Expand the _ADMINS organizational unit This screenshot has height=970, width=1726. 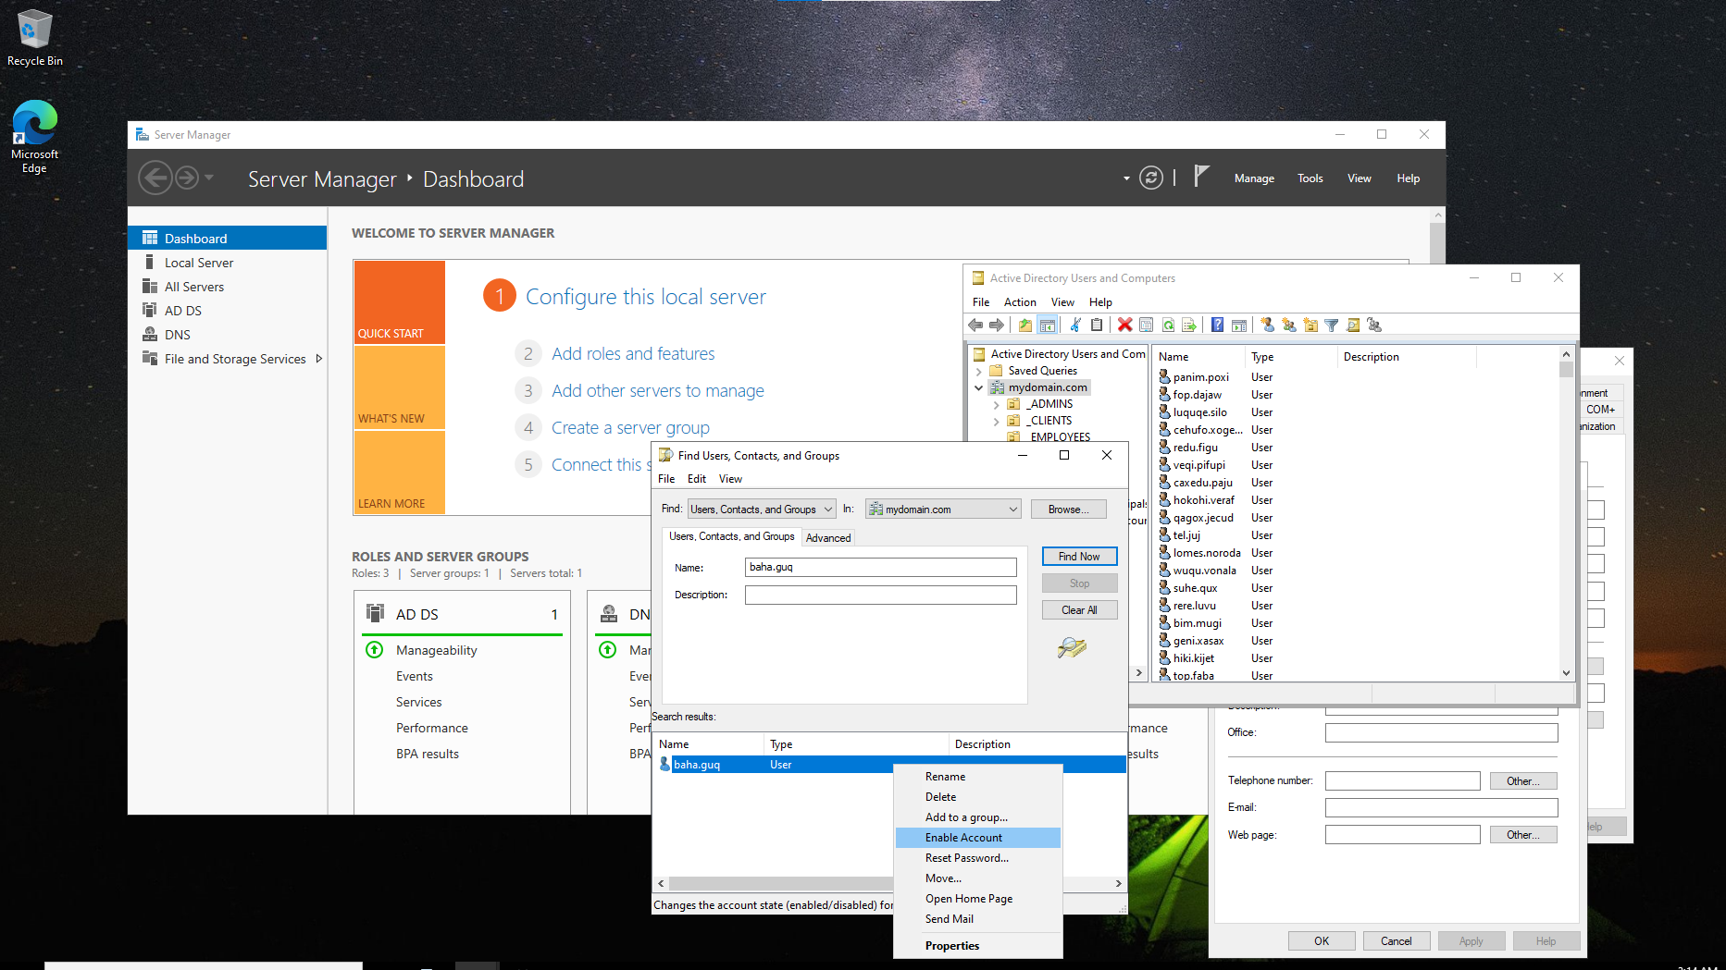996,404
